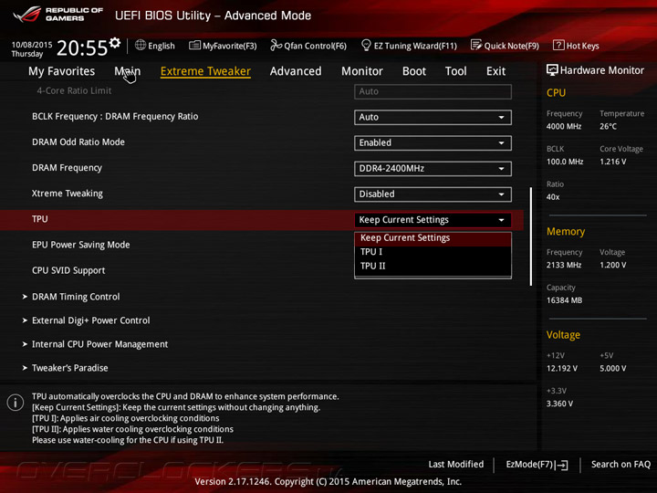The image size is (657, 493).
Task: Click the Hardware Monitor screen icon
Action: point(552,70)
